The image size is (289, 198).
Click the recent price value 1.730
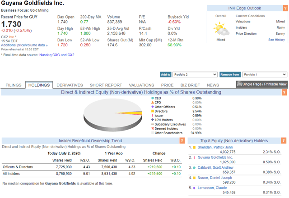point(11,24)
